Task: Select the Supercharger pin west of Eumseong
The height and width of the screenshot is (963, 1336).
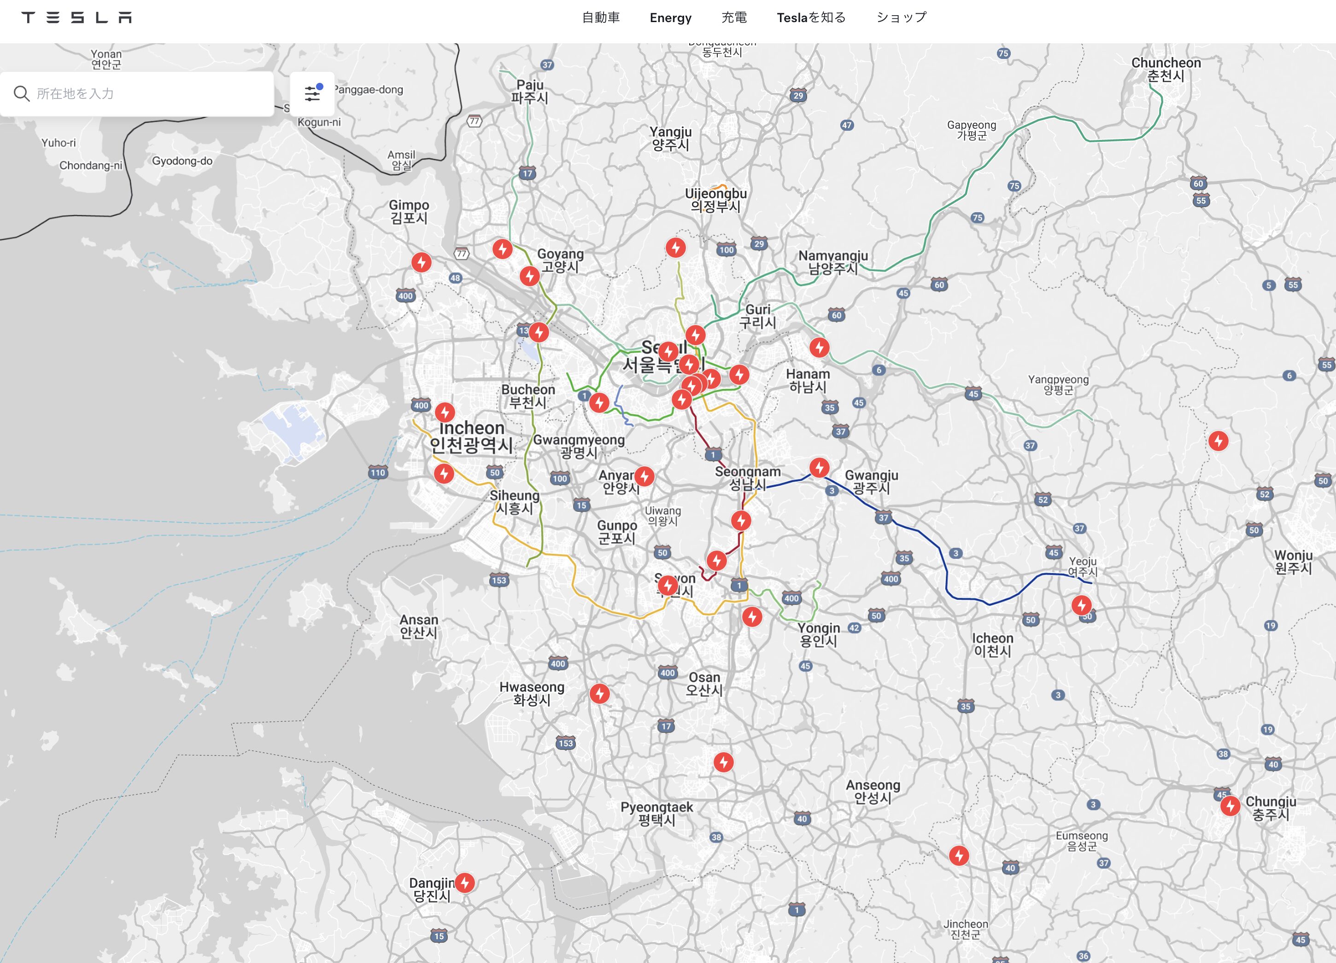Action: pos(959,855)
